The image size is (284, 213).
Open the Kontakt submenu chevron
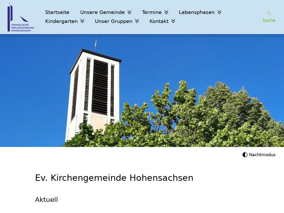click(173, 21)
